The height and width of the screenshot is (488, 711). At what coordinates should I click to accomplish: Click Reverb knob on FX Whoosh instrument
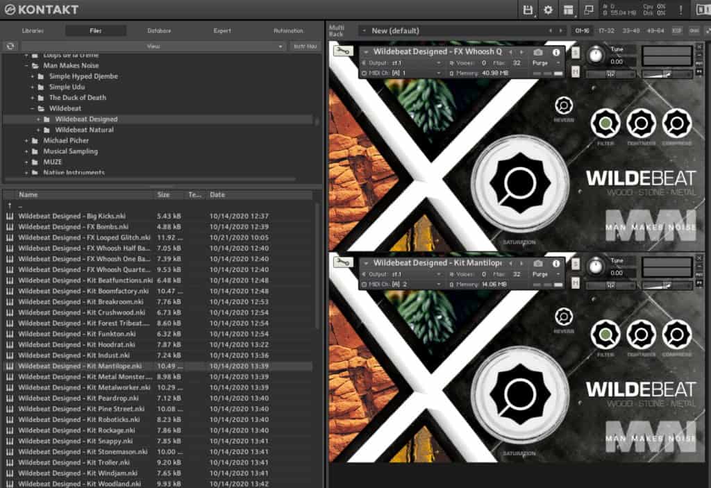point(564,106)
